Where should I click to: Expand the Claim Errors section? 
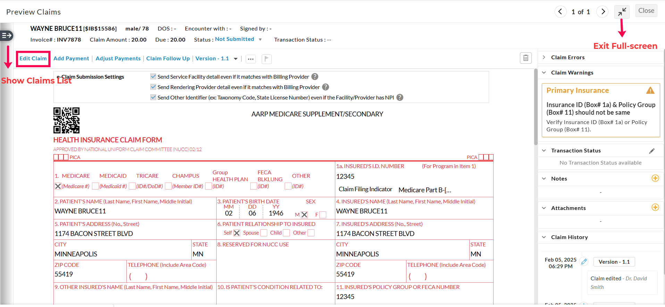point(544,57)
